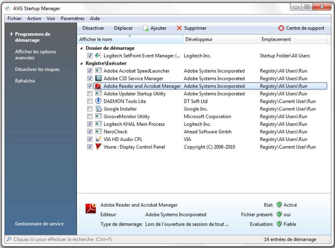Open Gestionnaire de service link
335x248 pixels.
39,224
